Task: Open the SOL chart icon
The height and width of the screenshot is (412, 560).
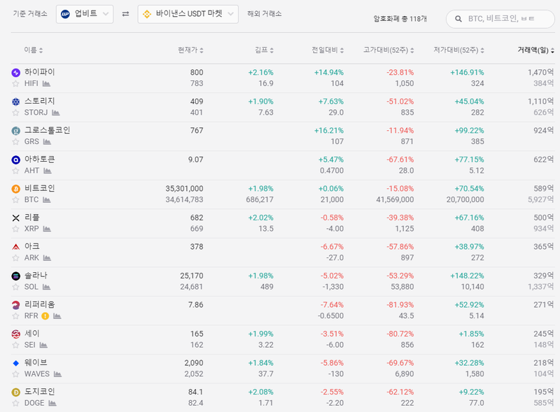Action: [46, 287]
